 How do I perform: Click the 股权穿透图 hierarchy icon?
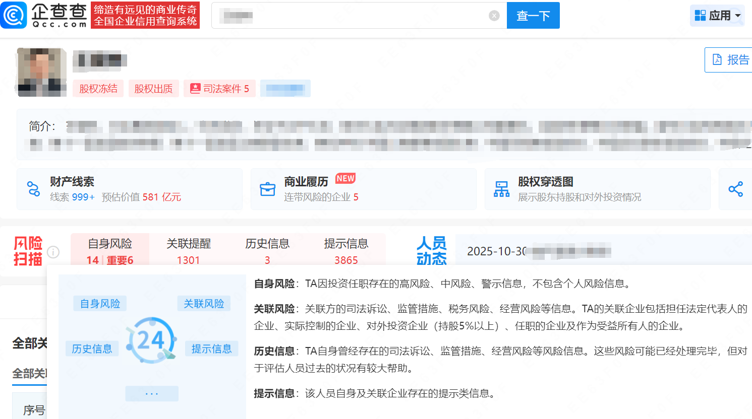coord(501,189)
